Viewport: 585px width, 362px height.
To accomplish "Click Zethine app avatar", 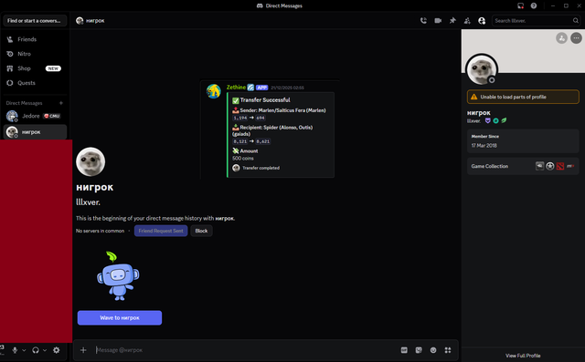I will pos(214,91).
